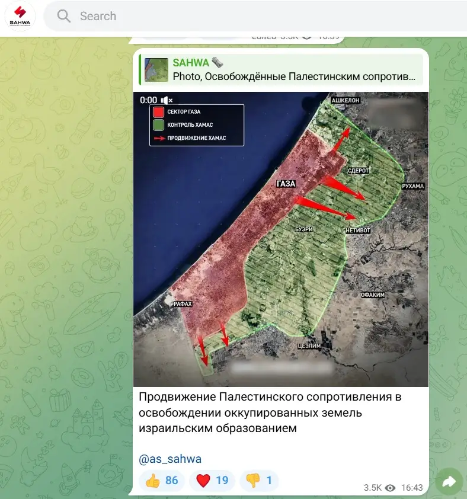This screenshot has height=499, width=467.
Task: Click the 0:00 video time indicator
Action: [x=149, y=100]
